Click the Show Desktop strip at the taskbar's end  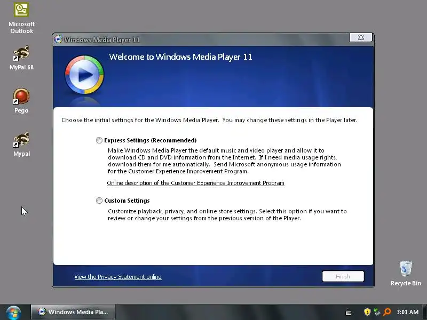point(424,312)
